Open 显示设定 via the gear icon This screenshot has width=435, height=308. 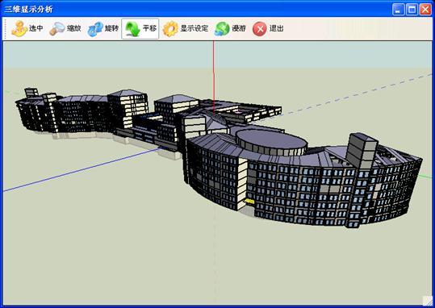(x=170, y=29)
